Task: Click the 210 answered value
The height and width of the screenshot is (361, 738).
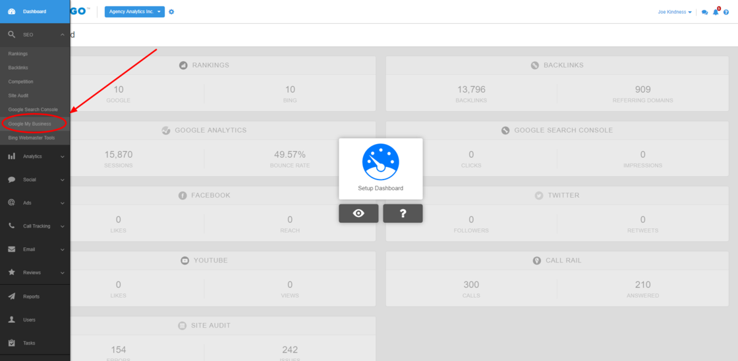Action: point(642,285)
